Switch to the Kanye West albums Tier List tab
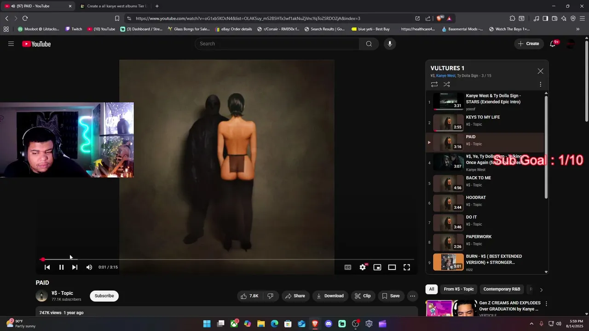Screen dimensions: 589x331 coord(113,6)
